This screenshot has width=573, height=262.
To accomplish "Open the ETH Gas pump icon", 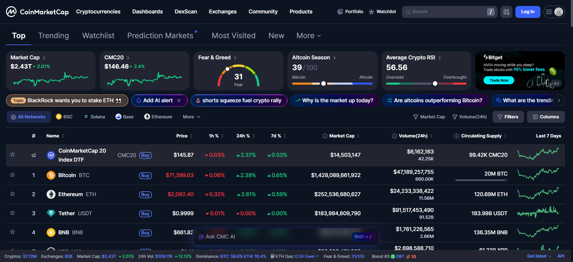I will [x=273, y=256].
